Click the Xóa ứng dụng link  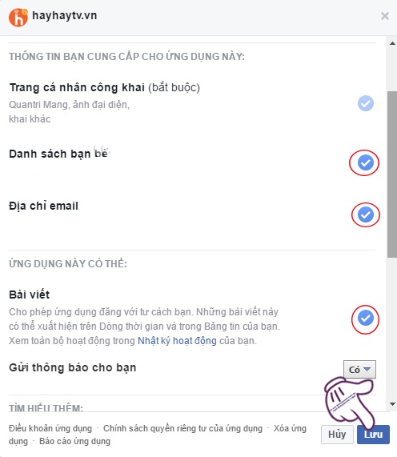pos(290,428)
